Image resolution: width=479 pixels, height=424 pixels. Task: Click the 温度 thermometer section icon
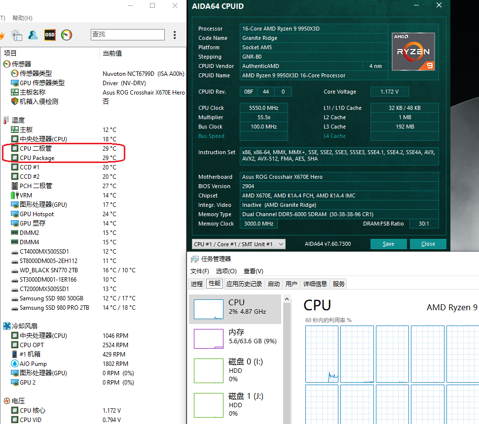point(6,120)
